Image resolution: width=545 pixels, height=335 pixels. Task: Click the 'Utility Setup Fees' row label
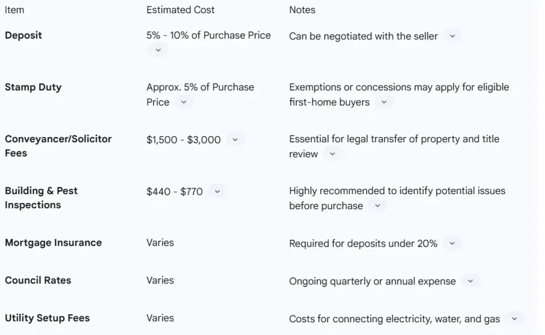pos(47,319)
